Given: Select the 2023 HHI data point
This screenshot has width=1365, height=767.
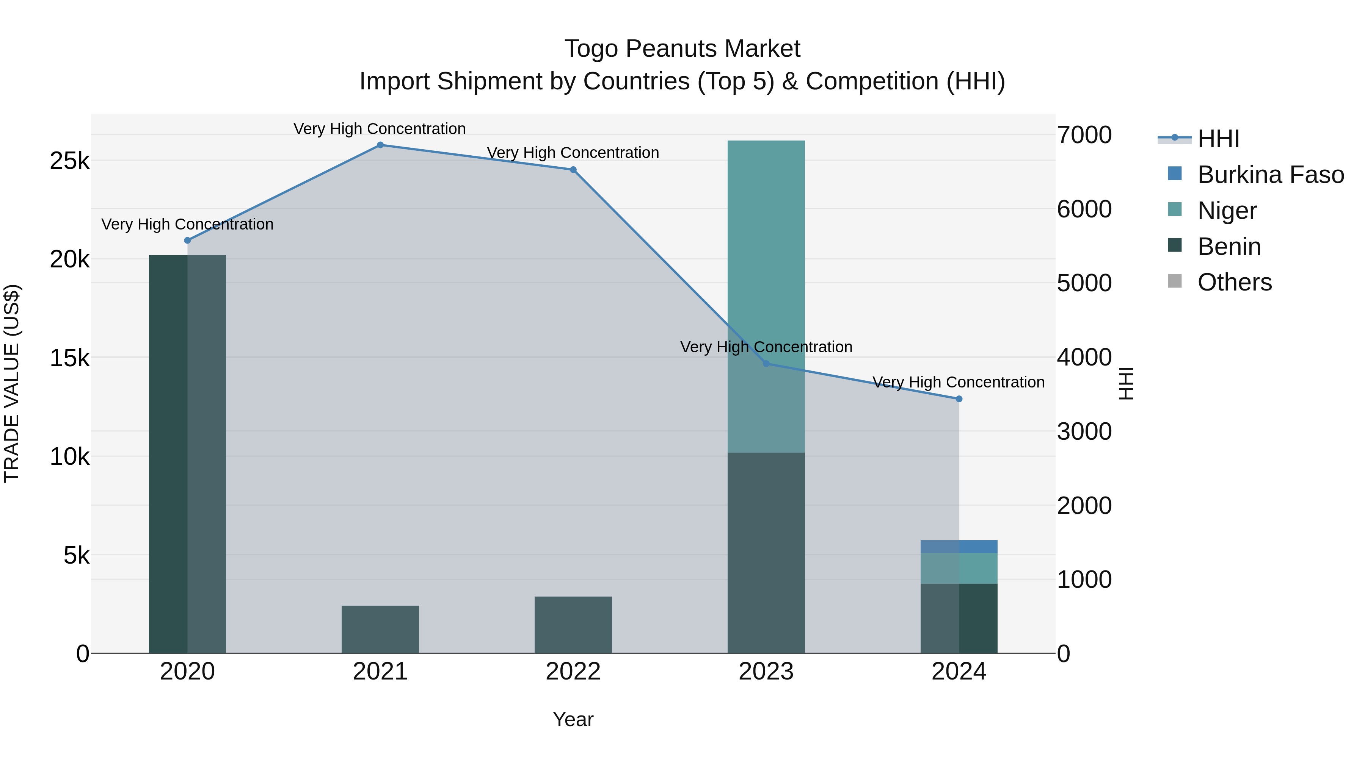Looking at the screenshot, I should click(766, 364).
